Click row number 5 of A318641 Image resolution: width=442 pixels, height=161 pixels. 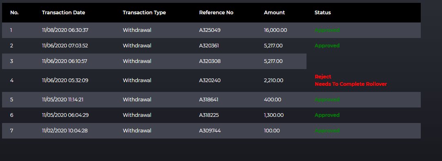tap(11, 100)
